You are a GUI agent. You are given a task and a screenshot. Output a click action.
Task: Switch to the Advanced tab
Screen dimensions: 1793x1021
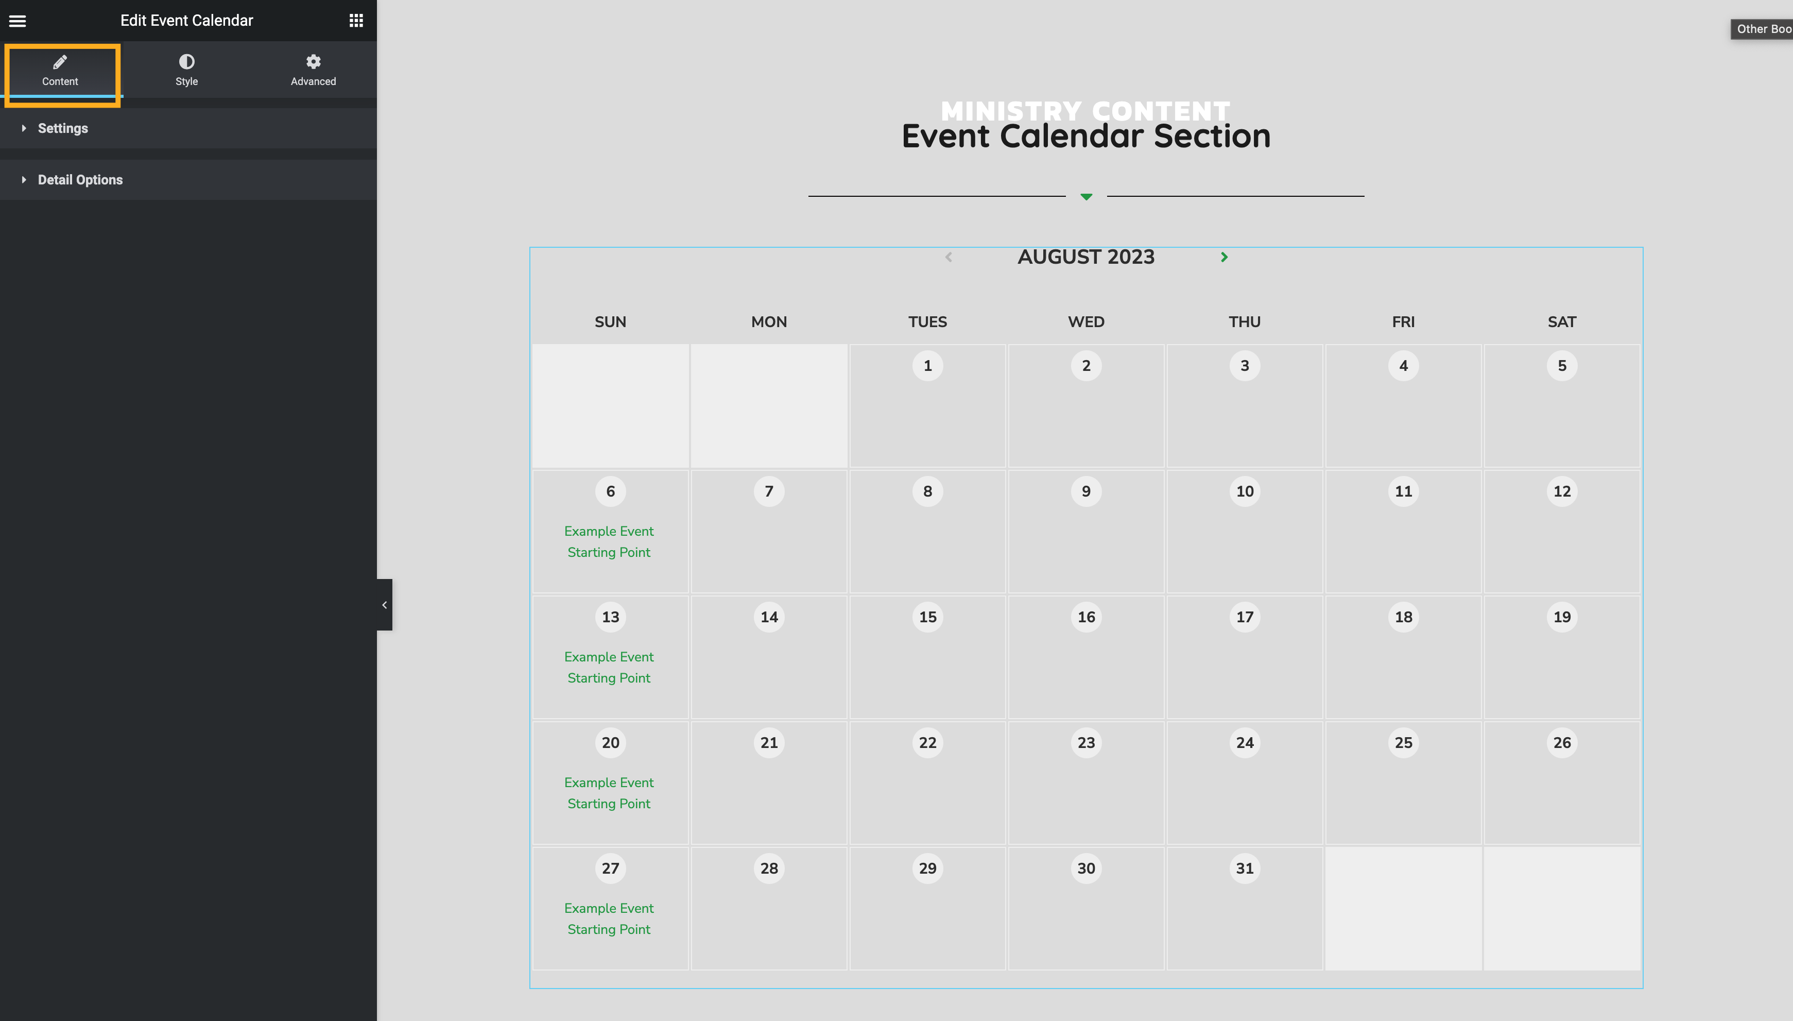coord(313,70)
